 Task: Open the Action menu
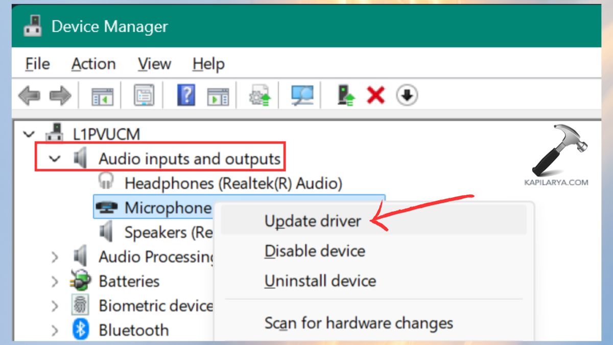tap(93, 63)
